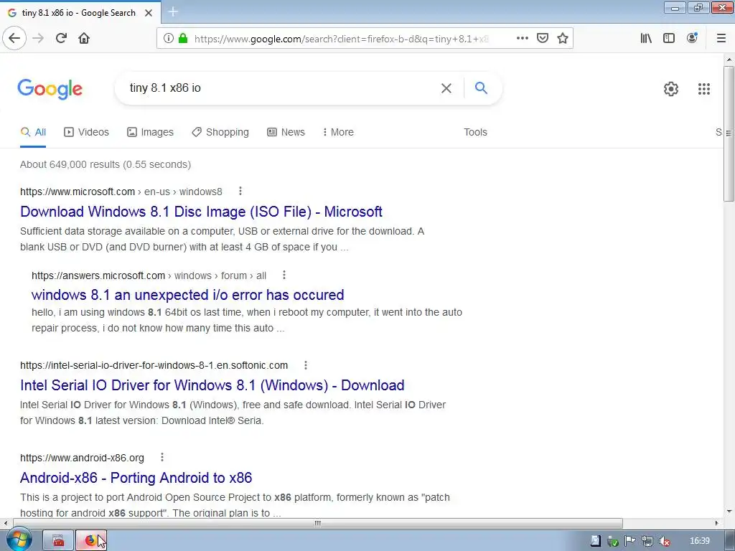The image size is (735, 551).
Task: Clear the search query with the X
Action: pyautogui.click(x=446, y=88)
